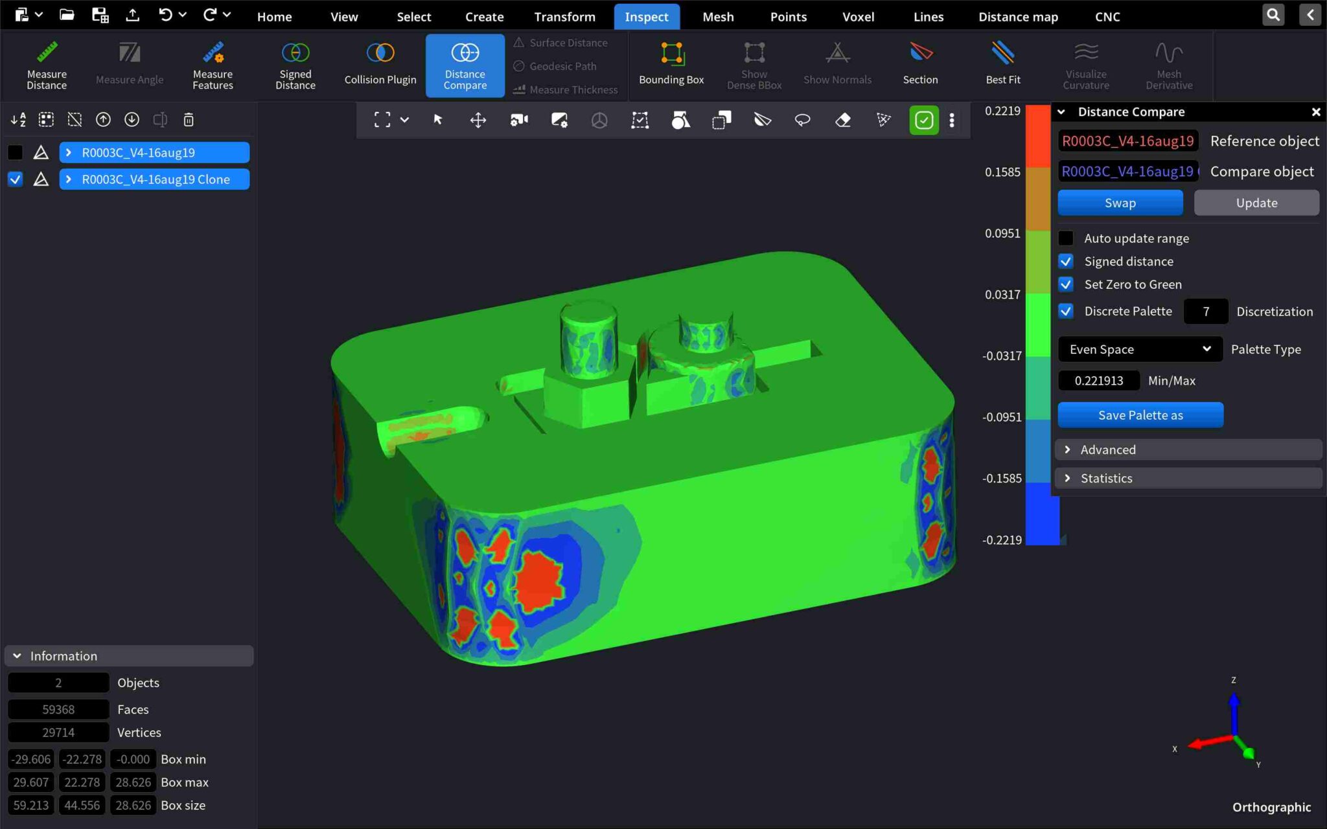This screenshot has width=1327, height=829.
Task: Open the Transform menu
Action: (x=564, y=16)
